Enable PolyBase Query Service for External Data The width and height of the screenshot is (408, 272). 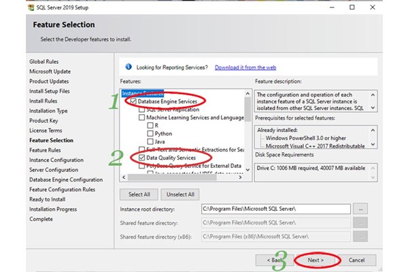click(x=141, y=166)
